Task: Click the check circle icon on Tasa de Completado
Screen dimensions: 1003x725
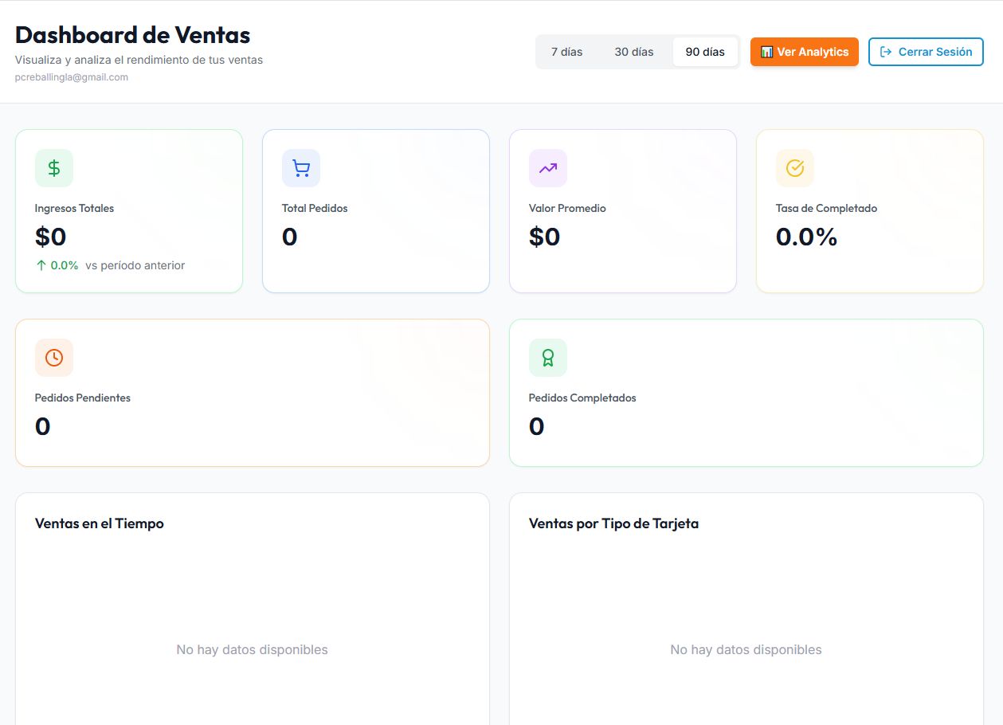Action: [x=795, y=168]
